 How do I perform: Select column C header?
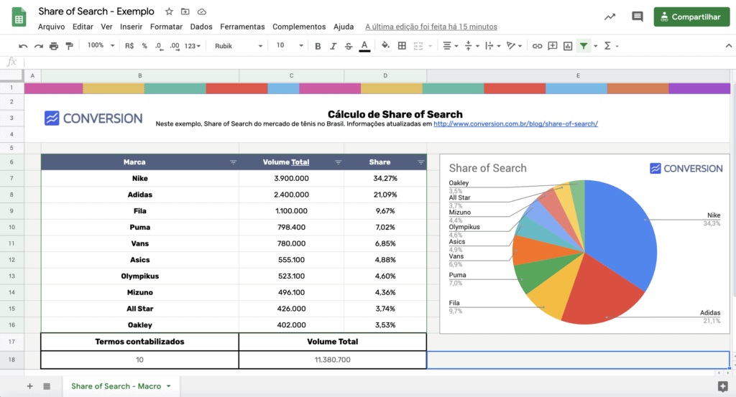292,75
